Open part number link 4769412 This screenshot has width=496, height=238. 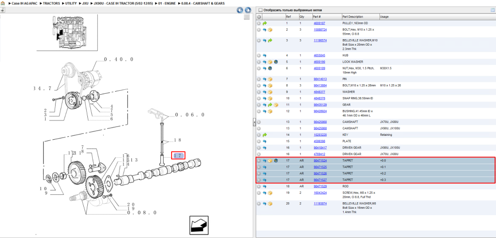[x=319, y=154]
